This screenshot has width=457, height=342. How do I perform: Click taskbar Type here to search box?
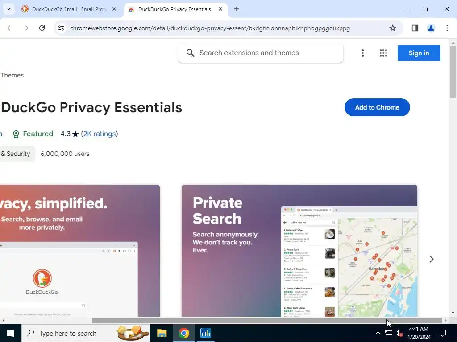[x=86, y=333]
